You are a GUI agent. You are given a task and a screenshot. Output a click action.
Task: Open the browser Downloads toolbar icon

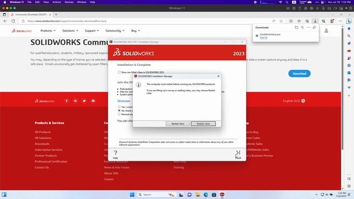coord(315,21)
